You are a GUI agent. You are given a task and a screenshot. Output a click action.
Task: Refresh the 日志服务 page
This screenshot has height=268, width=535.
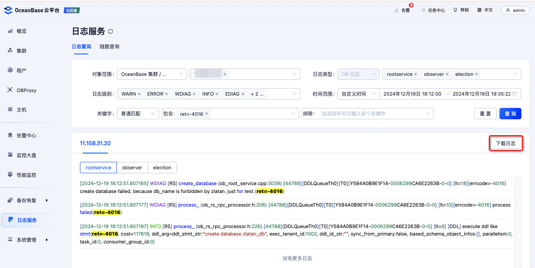tap(111, 32)
